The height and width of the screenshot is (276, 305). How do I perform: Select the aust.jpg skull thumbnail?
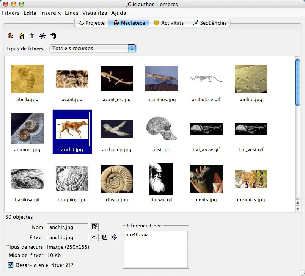pos(162,128)
